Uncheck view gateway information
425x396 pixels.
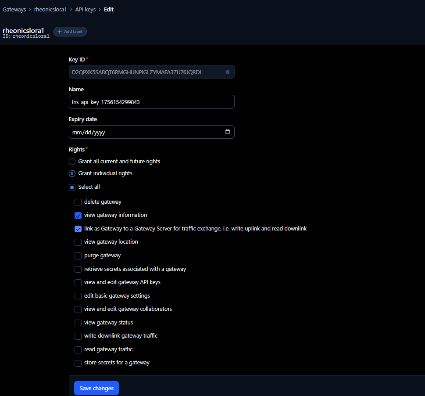pyautogui.click(x=78, y=216)
